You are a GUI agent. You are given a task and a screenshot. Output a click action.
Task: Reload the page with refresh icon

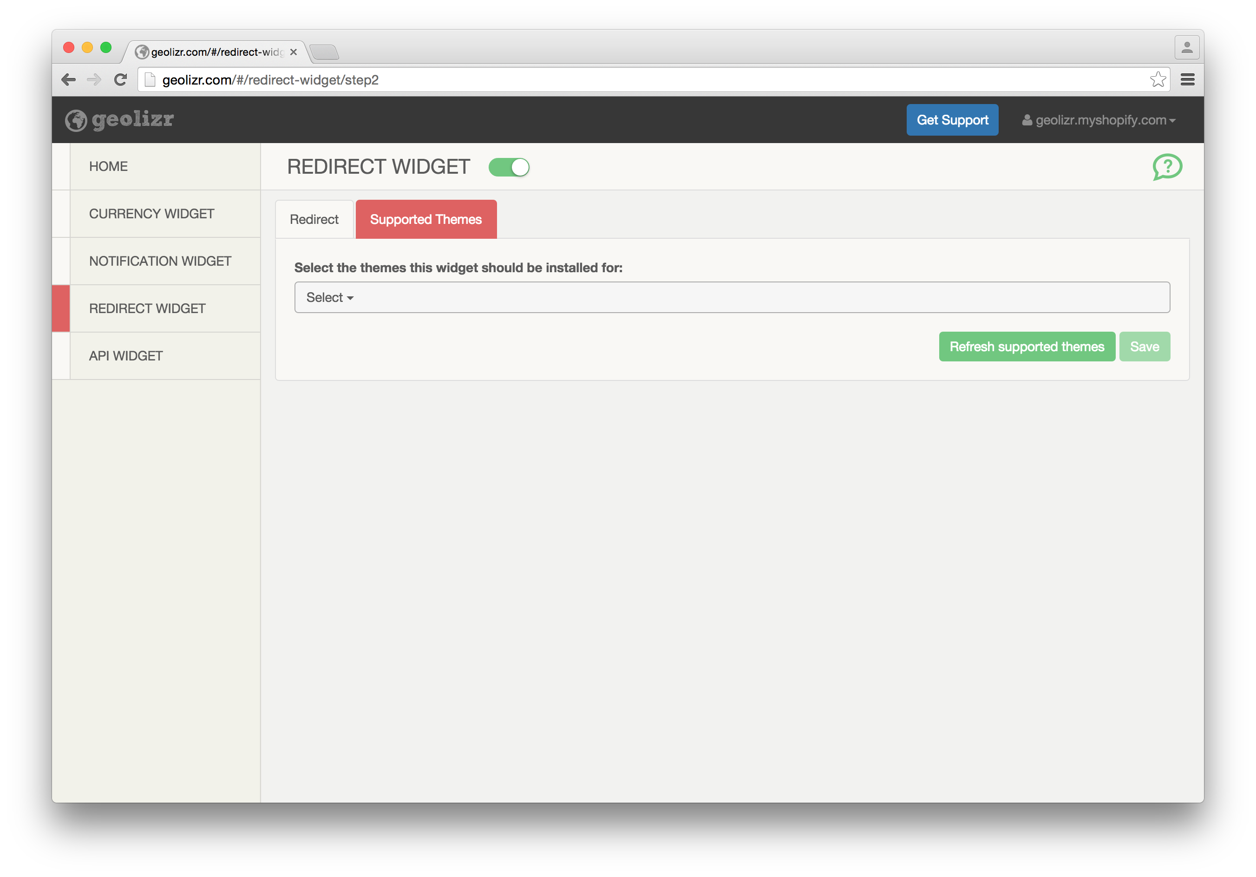click(x=120, y=80)
